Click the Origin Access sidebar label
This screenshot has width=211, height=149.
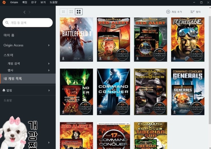13,45
